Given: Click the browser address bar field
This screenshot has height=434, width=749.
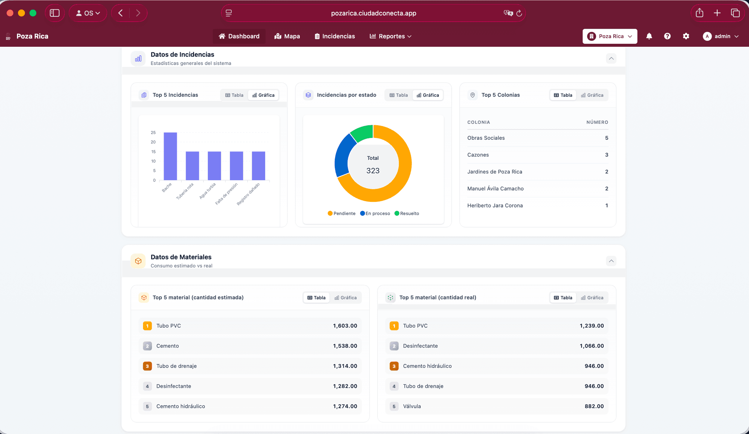Looking at the screenshot, I should [x=373, y=13].
